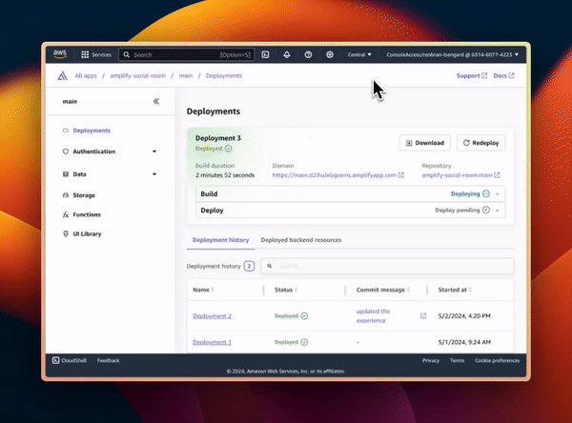Open the Support link
The height and width of the screenshot is (423, 572).
(x=472, y=75)
